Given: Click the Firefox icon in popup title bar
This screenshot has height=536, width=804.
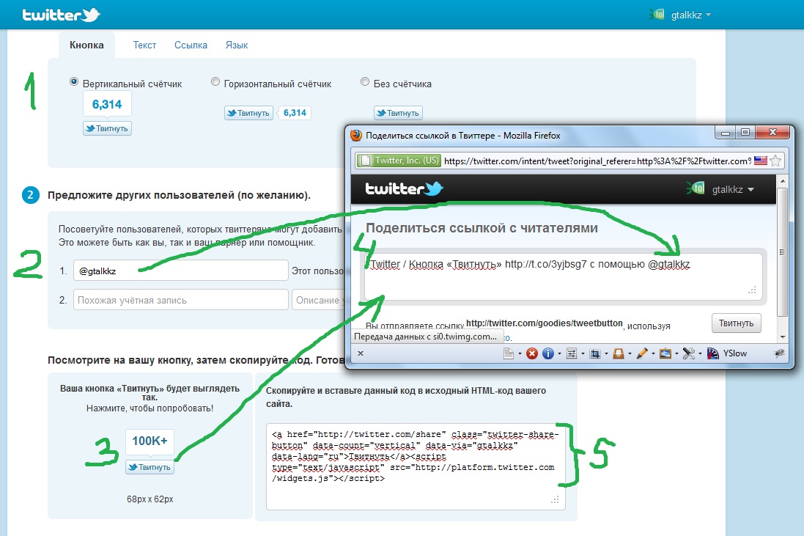Looking at the screenshot, I should (x=356, y=136).
